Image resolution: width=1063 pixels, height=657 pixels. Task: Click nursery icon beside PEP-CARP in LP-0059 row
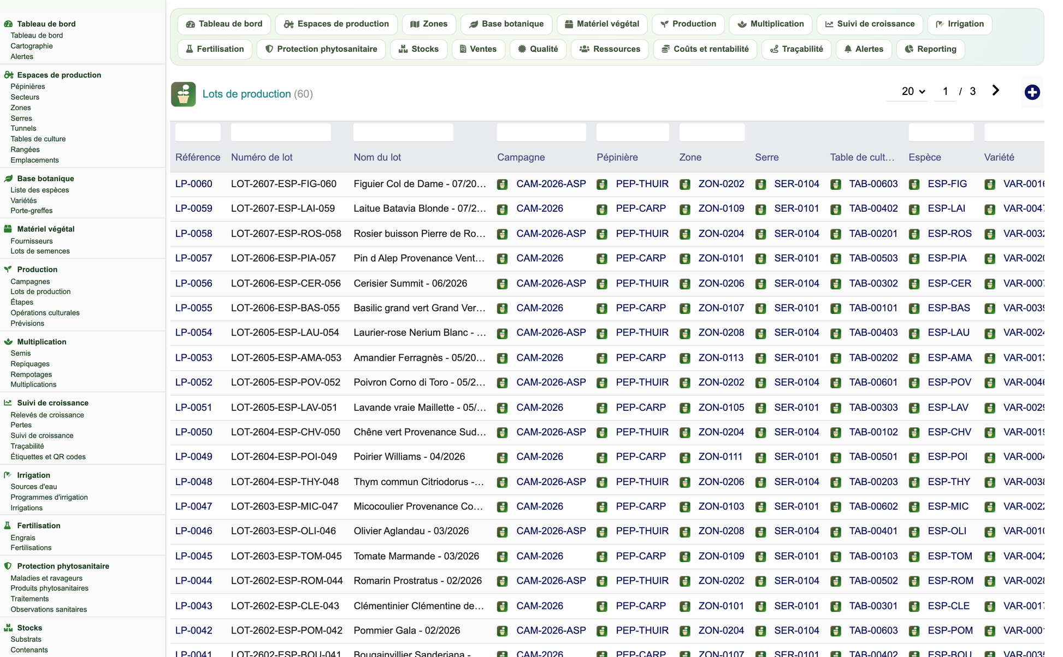click(x=602, y=209)
